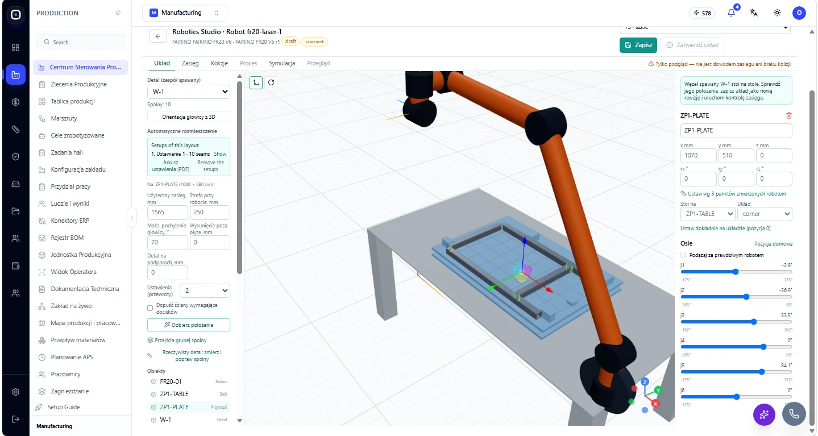The image size is (818, 436).
Task: Open the Układ corner dropdown
Action: [765, 214]
